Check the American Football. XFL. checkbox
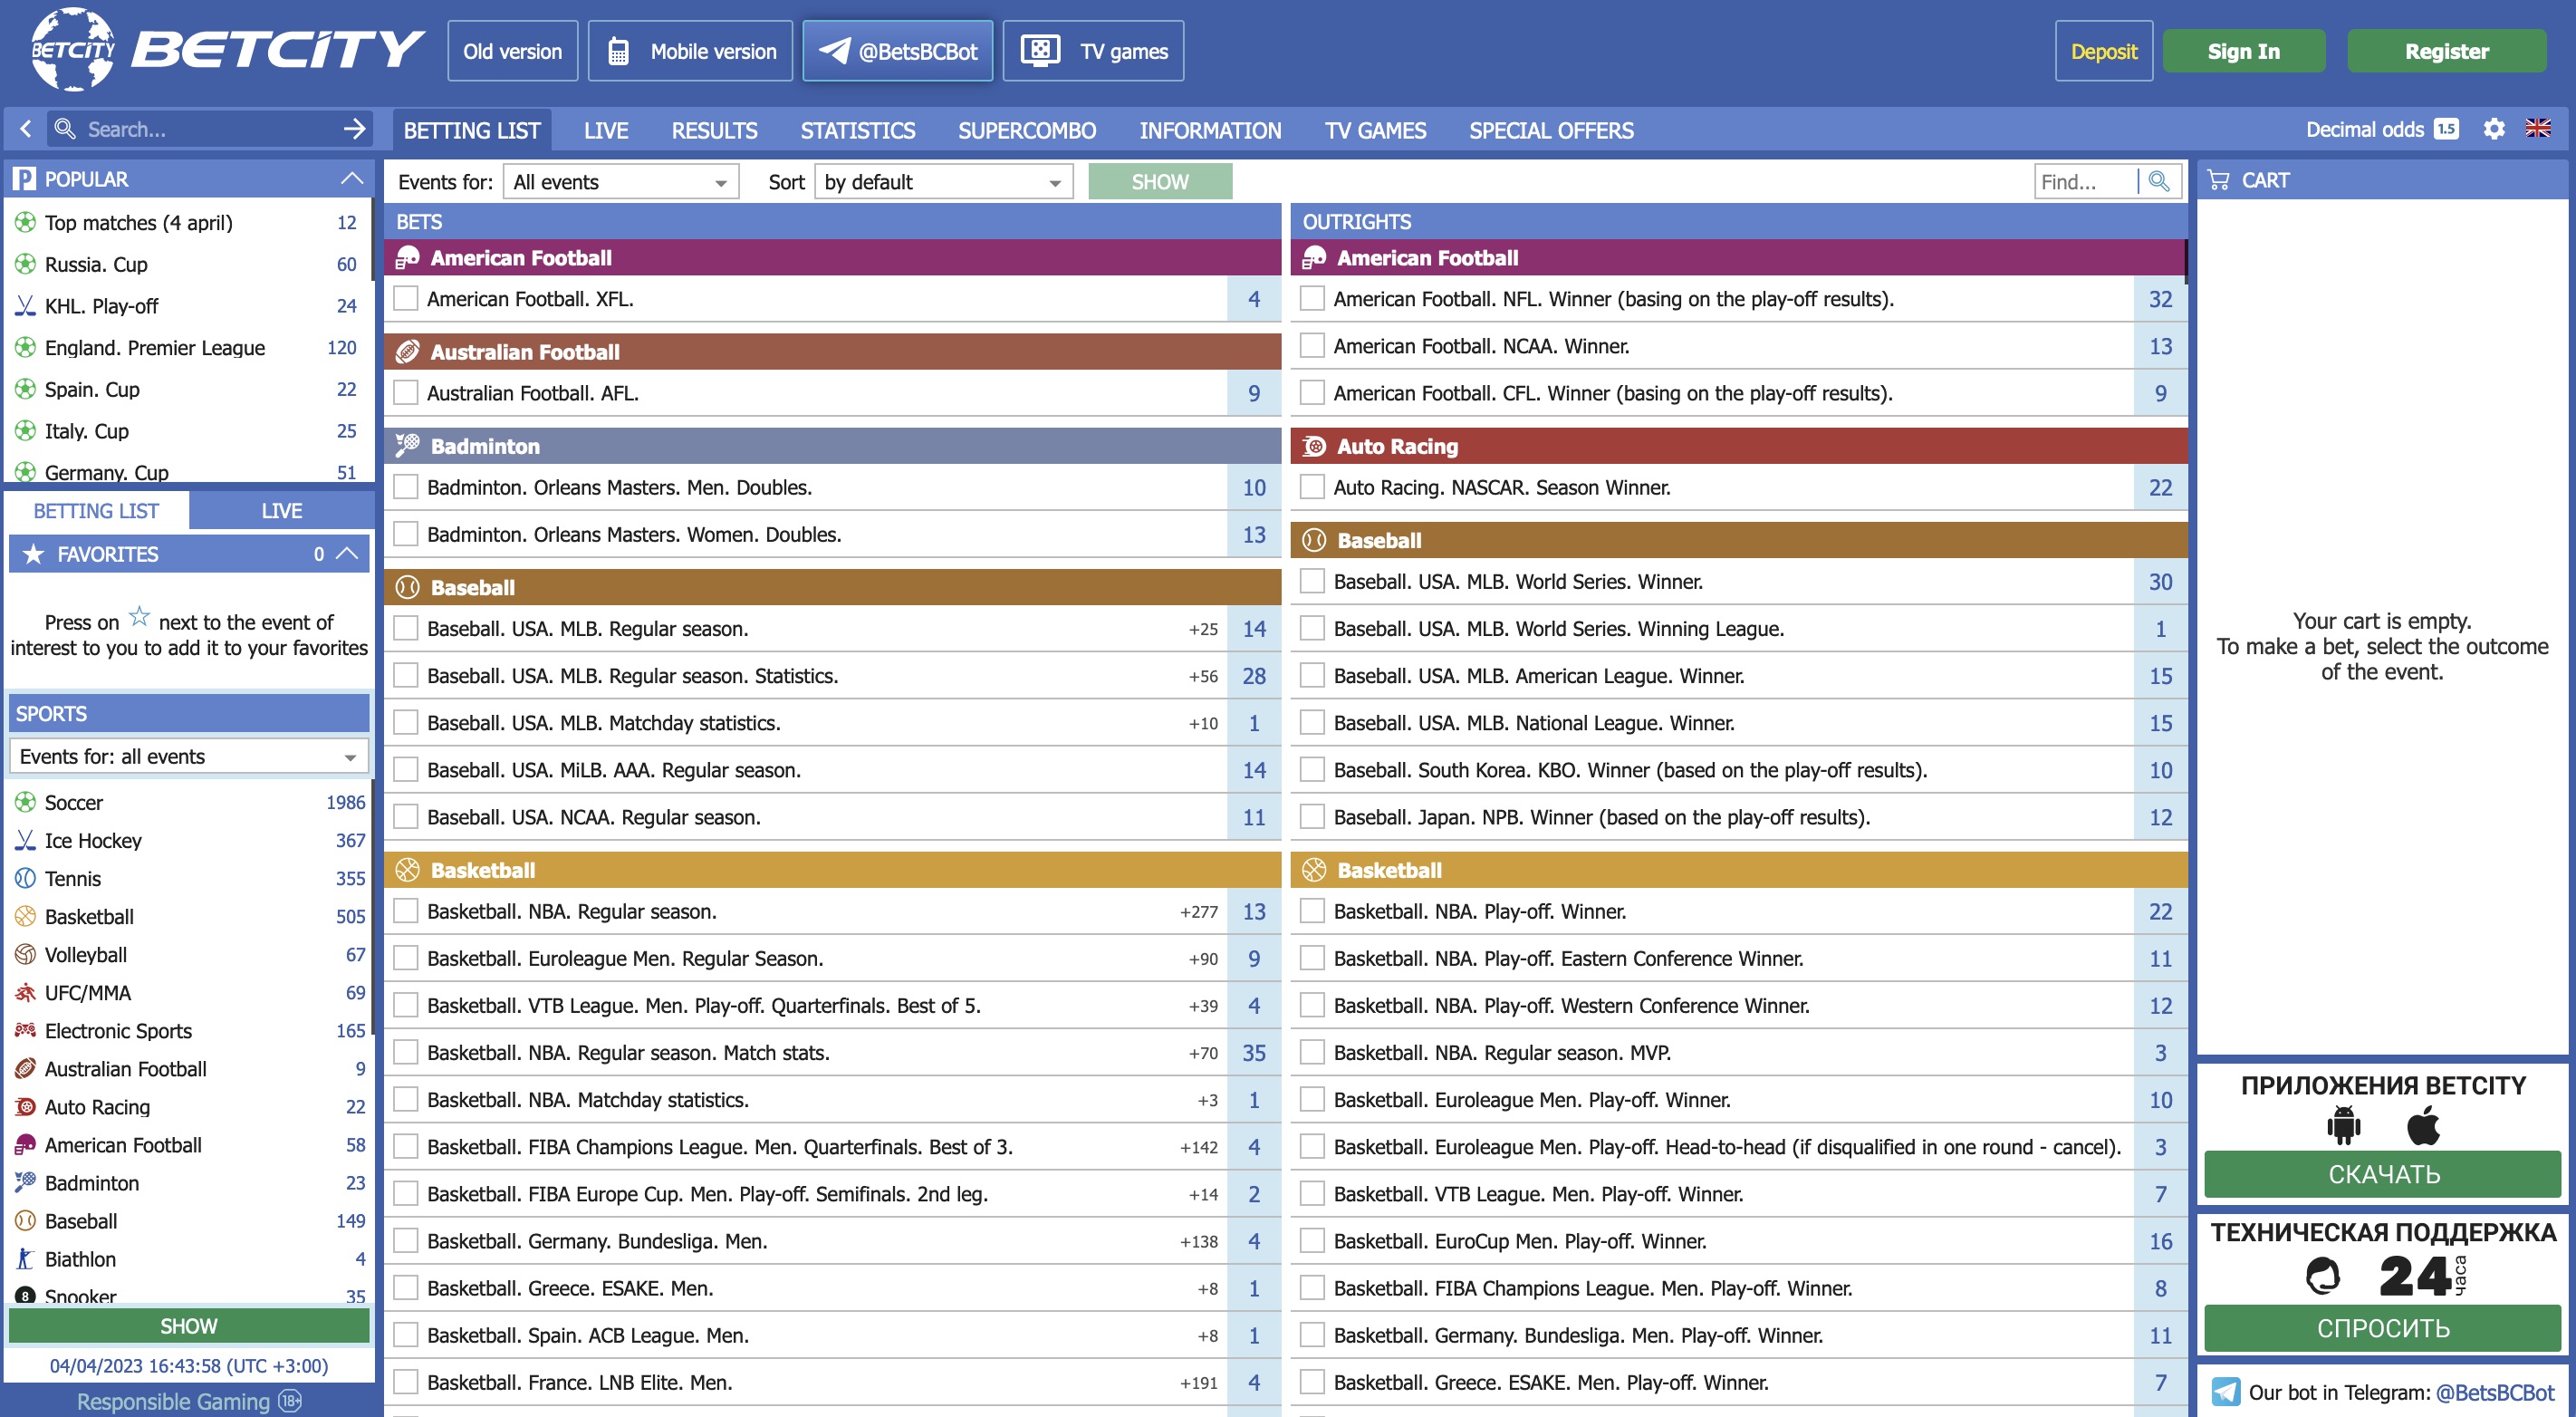 click(x=405, y=298)
